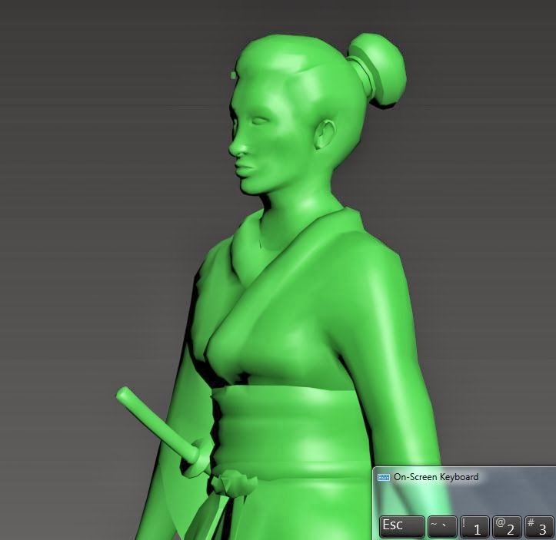Click the 2 key on On-Screen Keyboard
The image size is (556, 540).
tap(507, 527)
